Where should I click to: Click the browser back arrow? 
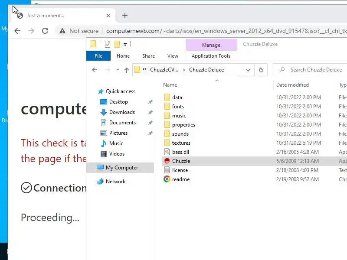pos(17,31)
